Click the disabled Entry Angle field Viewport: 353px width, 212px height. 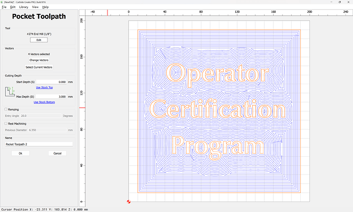tap(40, 116)
